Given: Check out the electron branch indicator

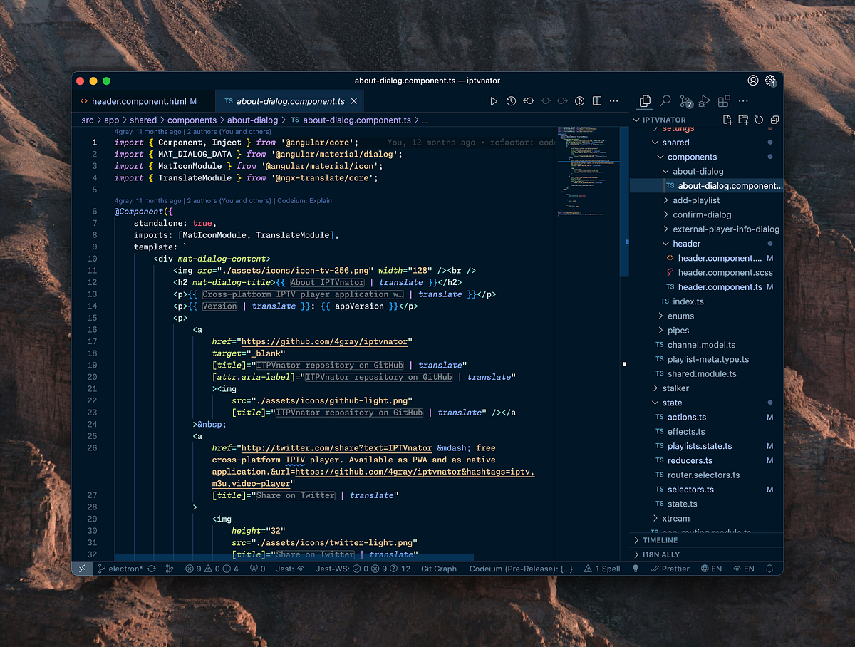Looking at the screenshot, I should tap(120, 569).
